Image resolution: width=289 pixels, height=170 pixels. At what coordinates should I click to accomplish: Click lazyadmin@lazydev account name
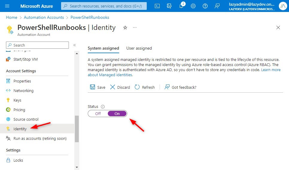252,4
